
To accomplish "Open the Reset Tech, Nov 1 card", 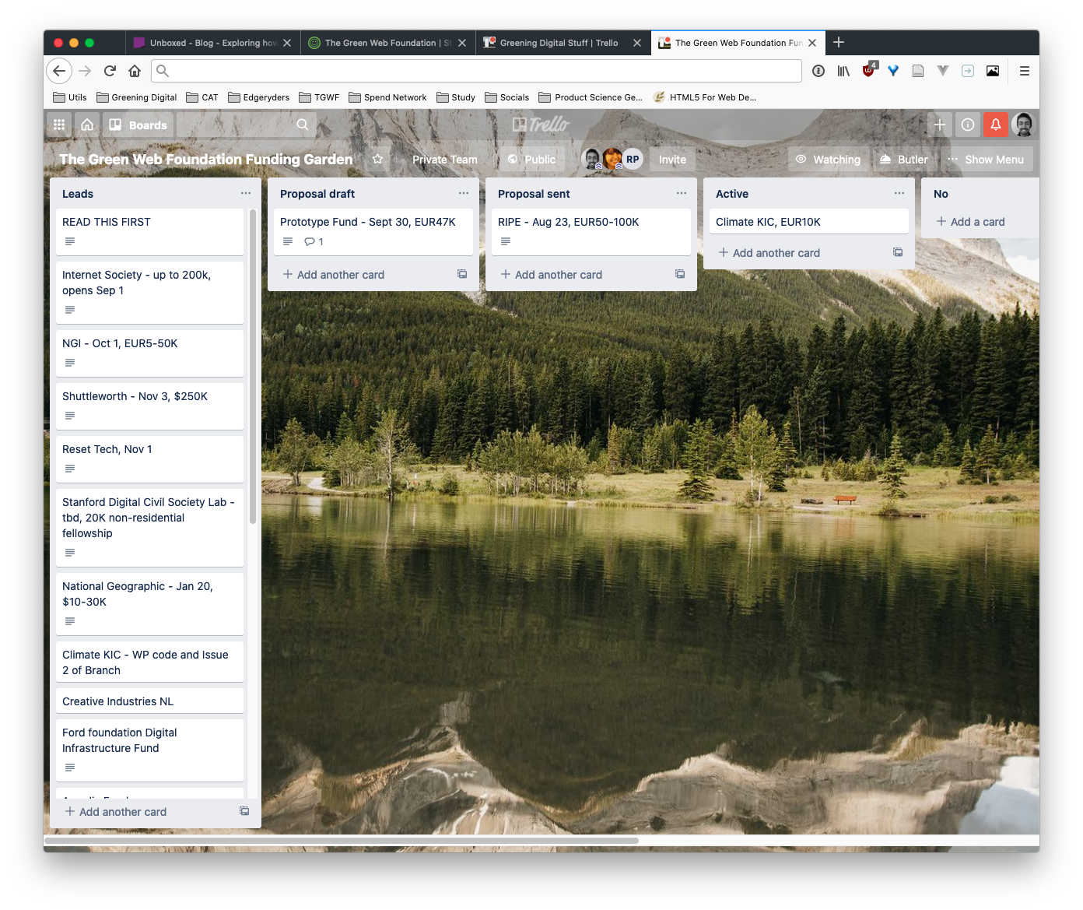I will point(149,459).
